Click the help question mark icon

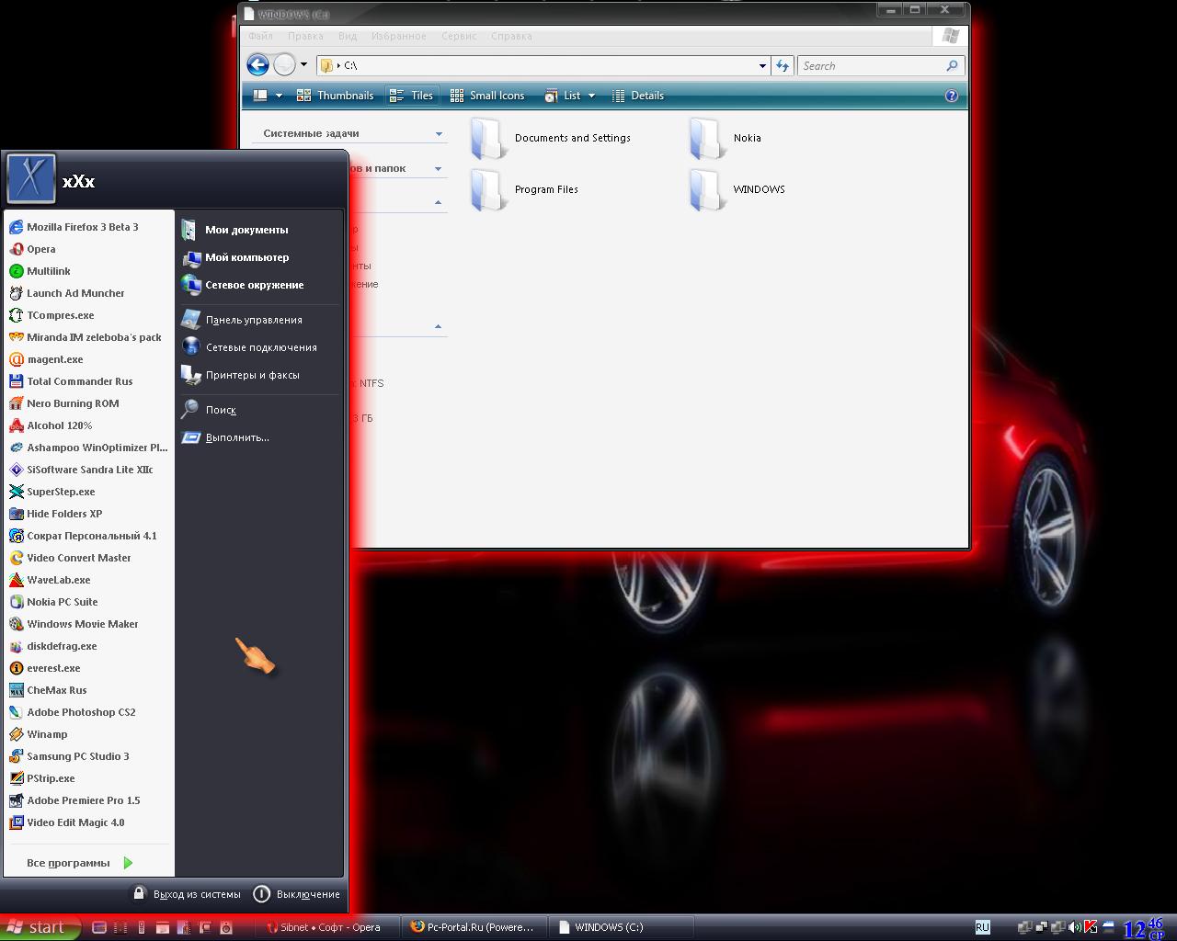(x=952, y=96)
